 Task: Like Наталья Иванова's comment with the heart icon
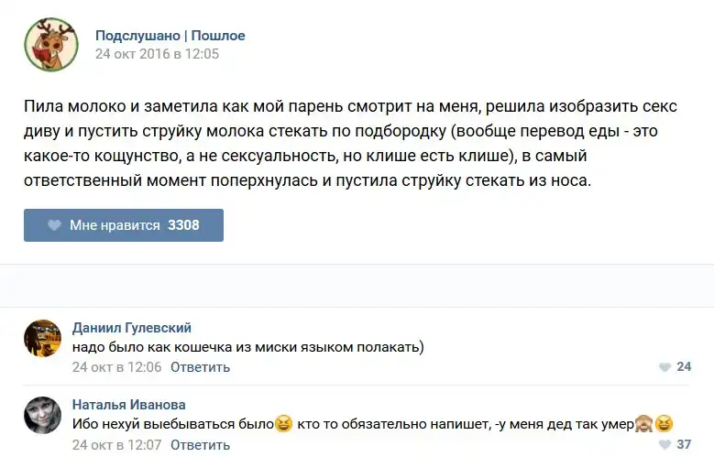(665, 445)
